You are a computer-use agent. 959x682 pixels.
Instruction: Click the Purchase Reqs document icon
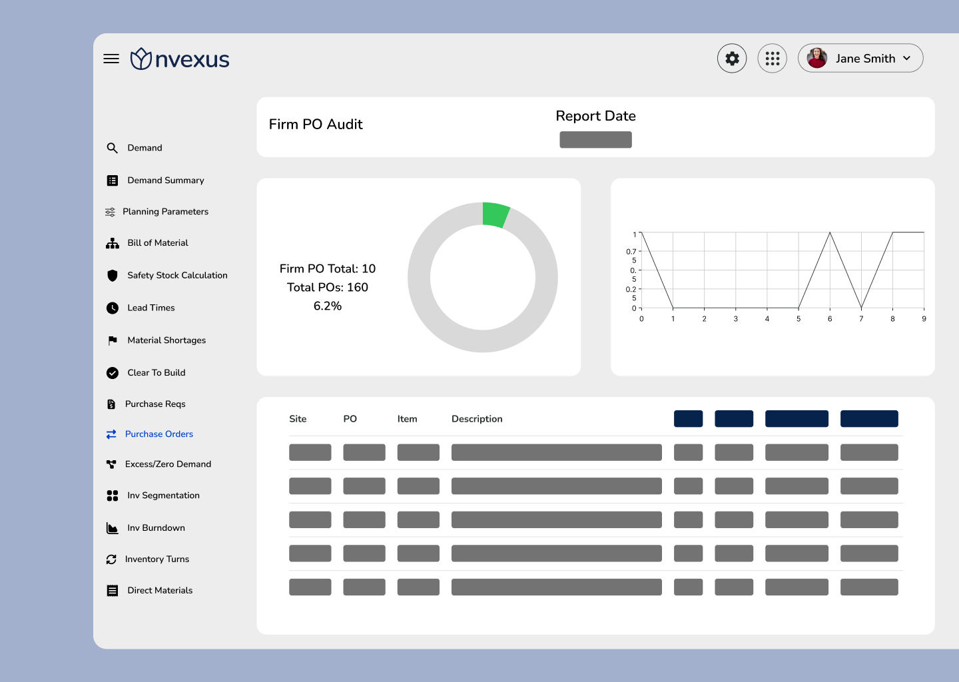click(111, 404)
